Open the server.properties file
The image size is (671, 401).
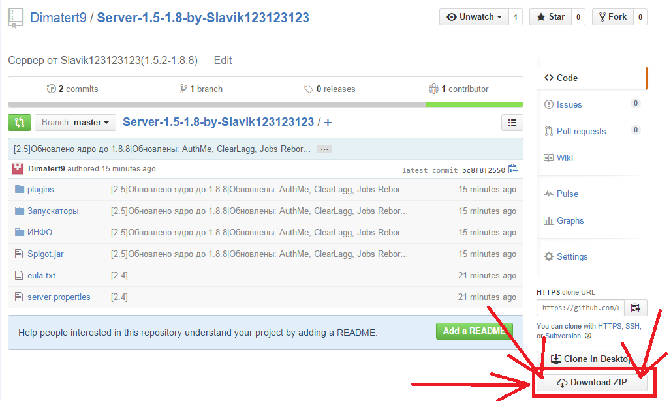pyautogui.click(x=59, y=297)
